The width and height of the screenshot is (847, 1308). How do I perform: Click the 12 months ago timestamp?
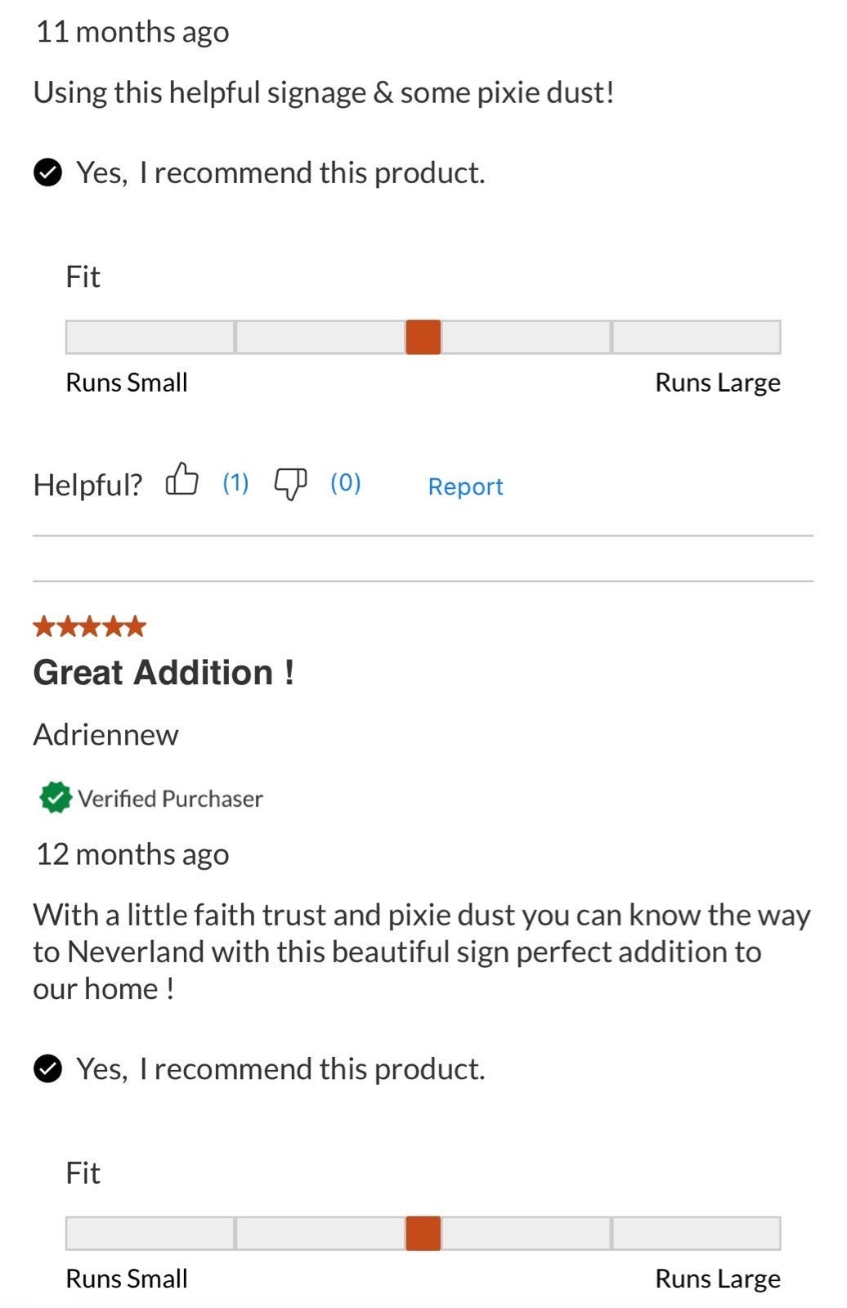132,854
